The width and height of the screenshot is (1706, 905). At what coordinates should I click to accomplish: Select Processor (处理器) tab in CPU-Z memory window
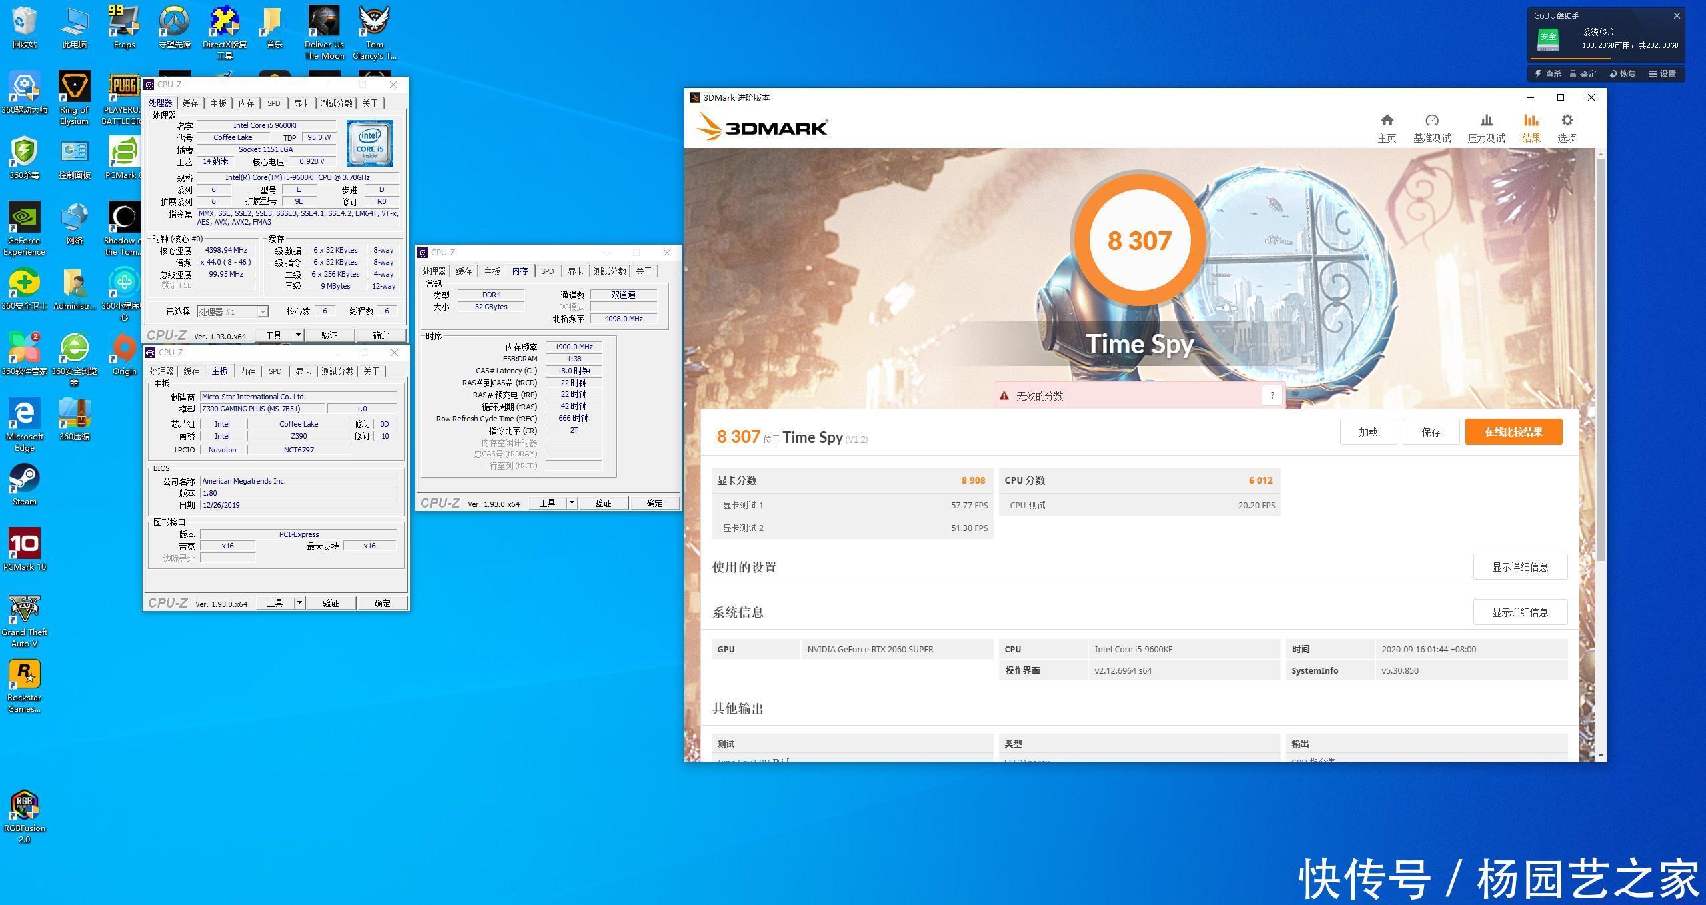pos(434,271)
